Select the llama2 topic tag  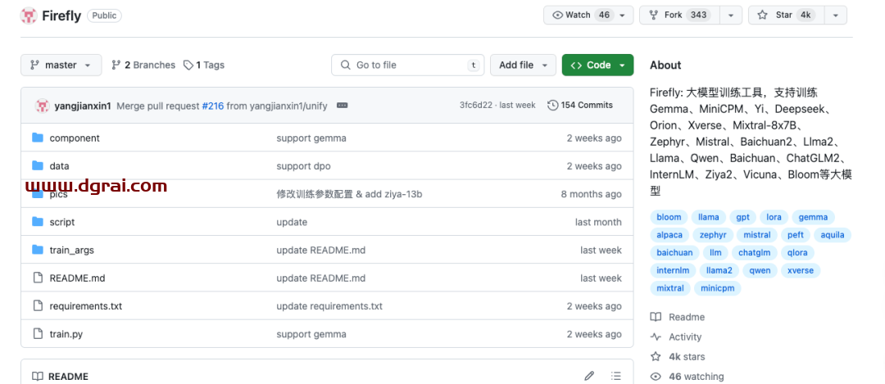click(x=719, y=271)
